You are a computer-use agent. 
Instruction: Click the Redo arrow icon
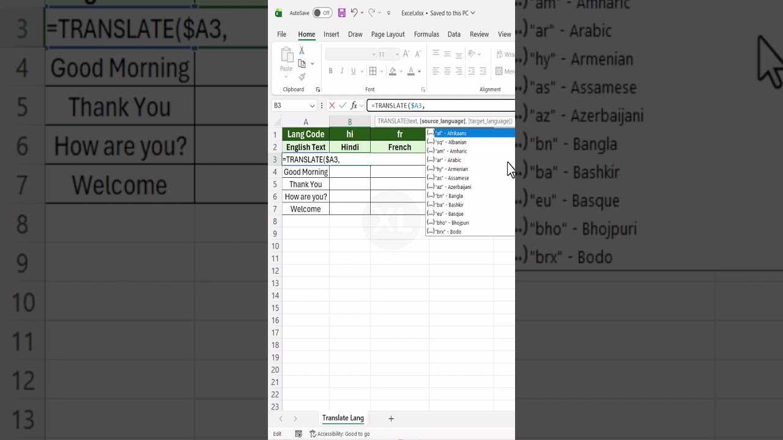coord(371,13)
